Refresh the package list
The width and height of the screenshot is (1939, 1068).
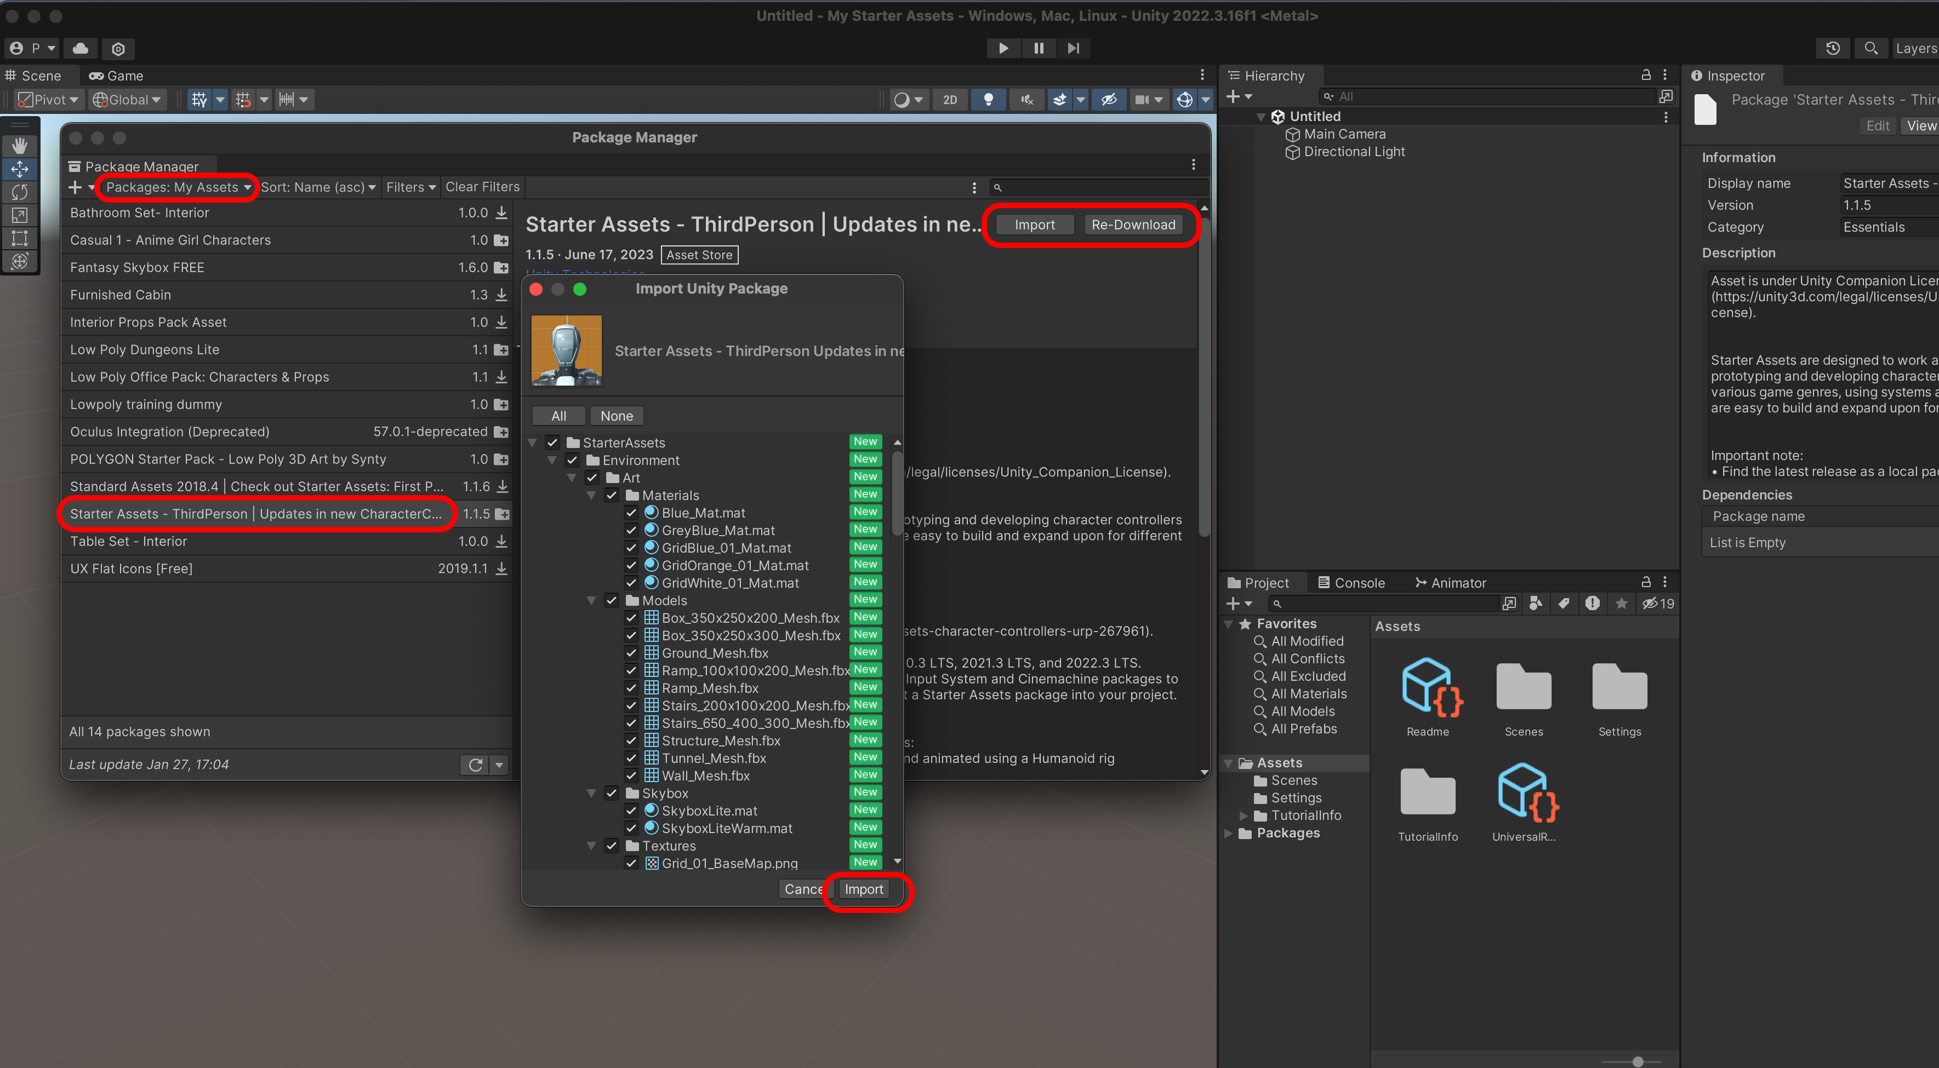point(475,765)
